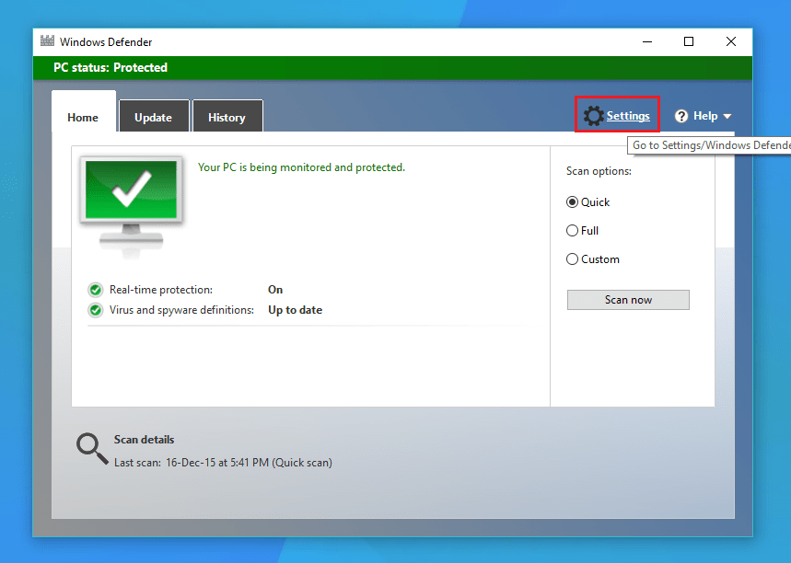This screenshot has height=563, width=791.
Task: Click the 'Windows Defender' window title text
Action: 106,41
